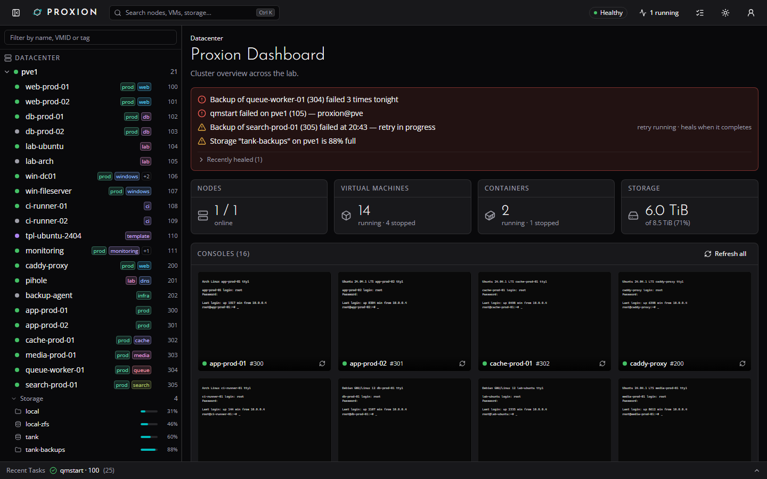Select queue-worker-01 in the list
The height and width of the screenshot is (479, 767).
pos(91,370)
